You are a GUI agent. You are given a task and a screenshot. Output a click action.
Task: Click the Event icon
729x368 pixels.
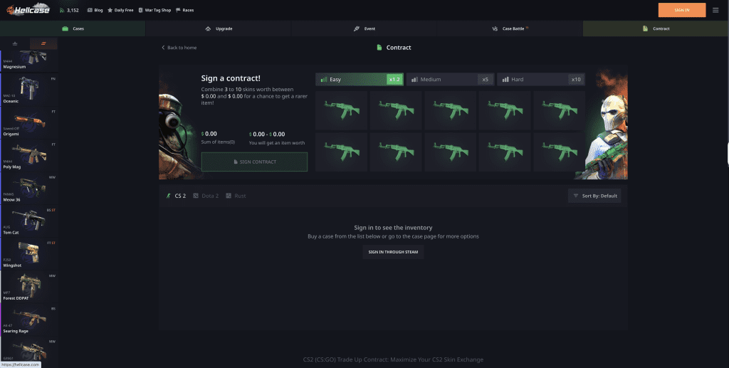pyautogui.click(x=357, y=28)
